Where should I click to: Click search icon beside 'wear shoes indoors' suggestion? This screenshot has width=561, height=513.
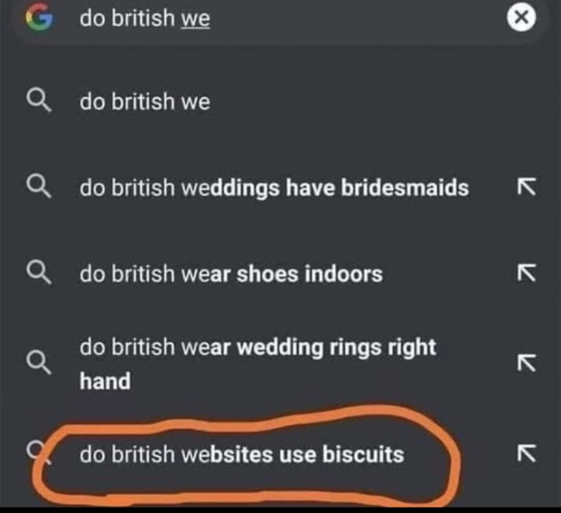pyautogui.click(x=39, y=273)
